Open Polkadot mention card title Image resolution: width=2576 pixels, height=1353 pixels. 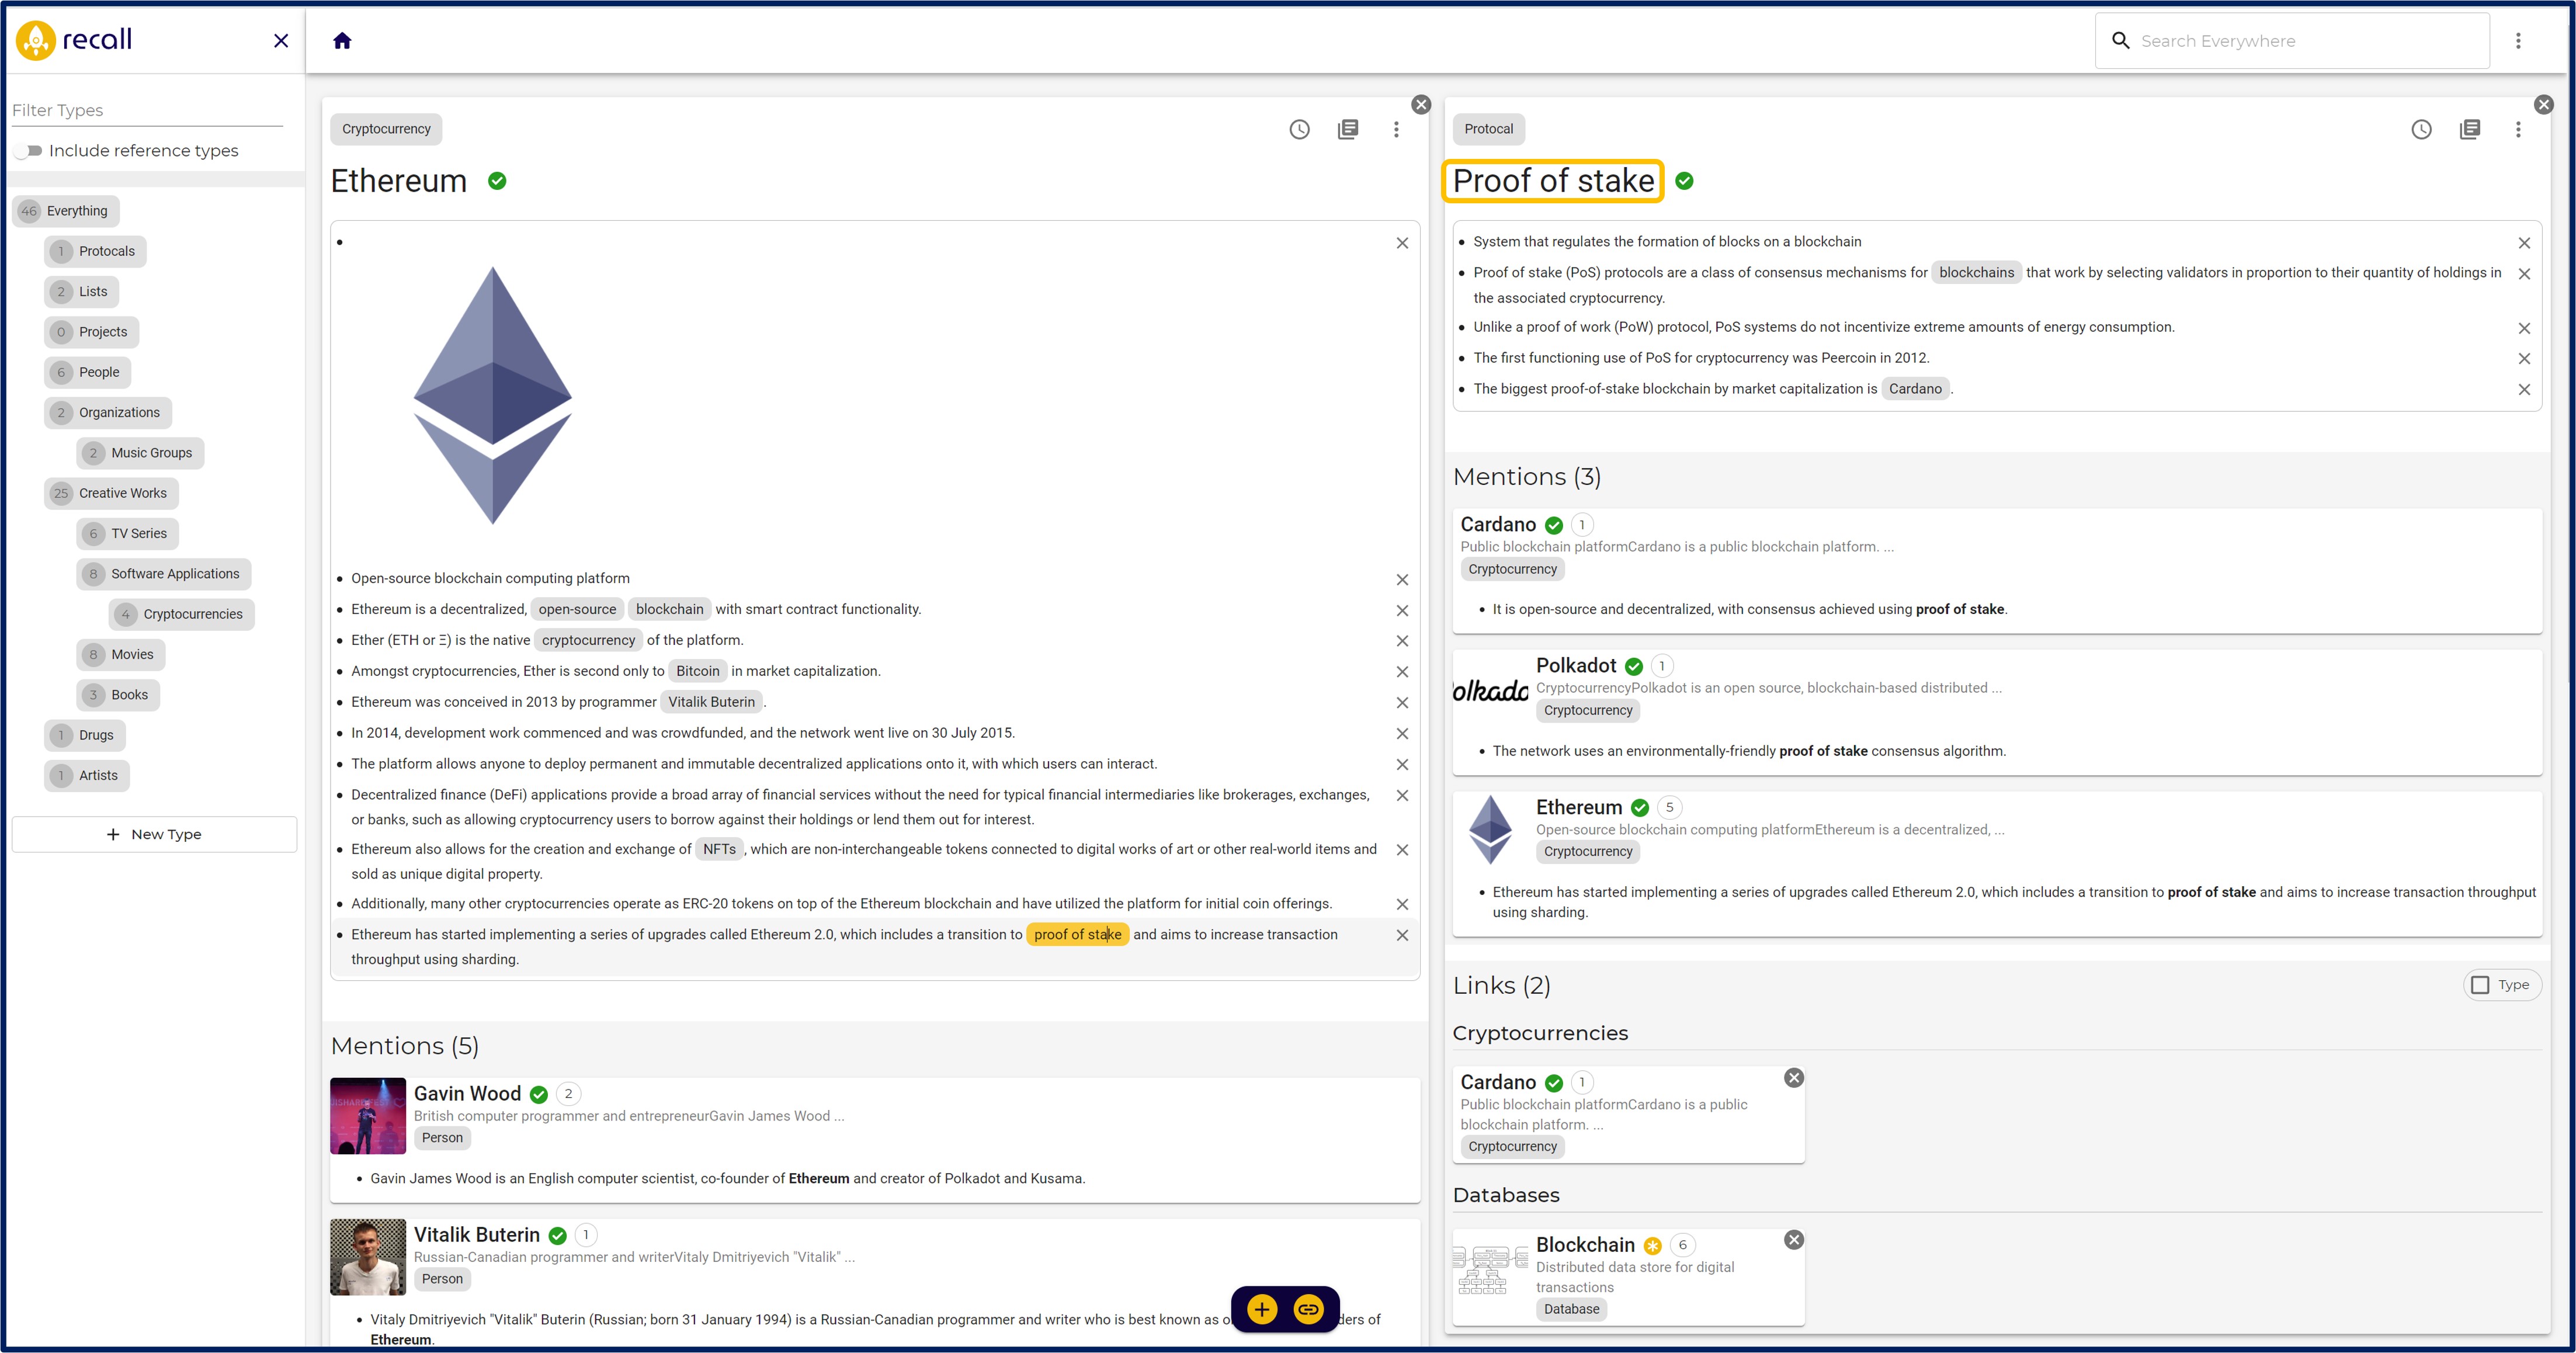coord(1576,666)
